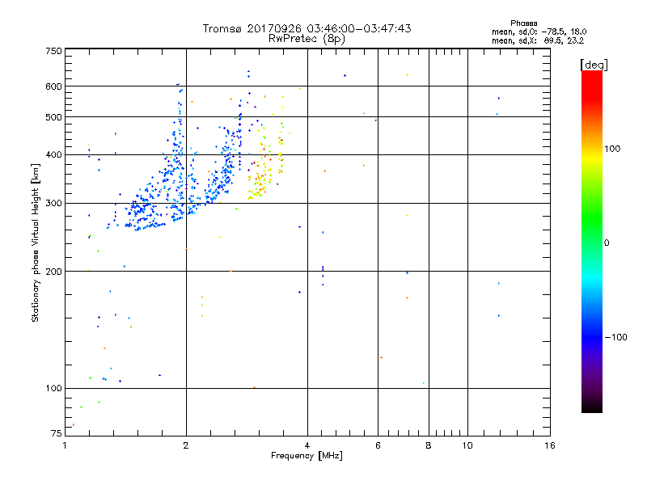Click the x-axis '2' tick label
The height and width of the screenshot is (485, 647).
point(186,445)
